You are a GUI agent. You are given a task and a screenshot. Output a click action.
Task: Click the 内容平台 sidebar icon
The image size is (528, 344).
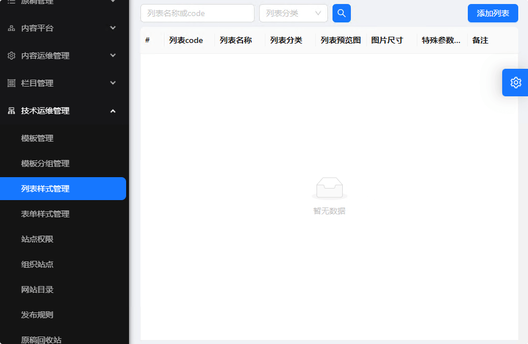pos(11,28)
